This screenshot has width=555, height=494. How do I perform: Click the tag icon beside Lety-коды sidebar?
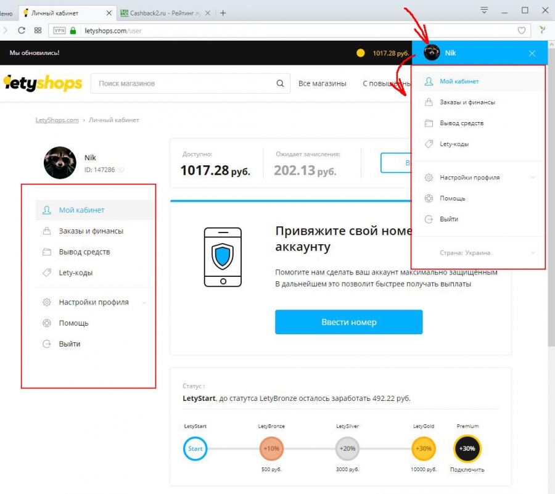47,273
